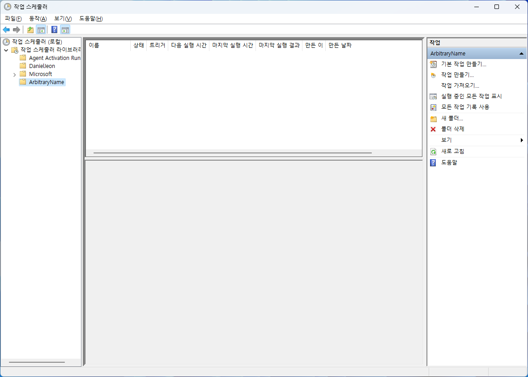The image size is (528, 377).
Task: Click the task list horizontal scrollbar
Action: [232, 153]
